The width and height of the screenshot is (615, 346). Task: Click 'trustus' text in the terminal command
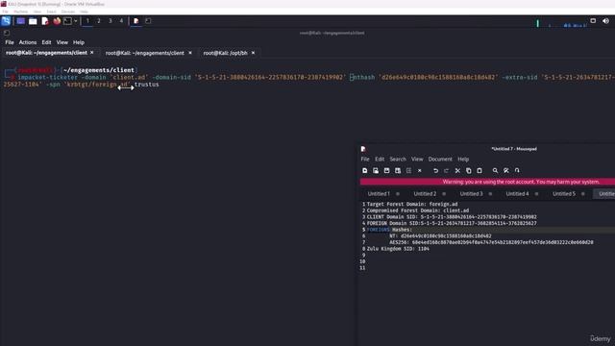147,85
